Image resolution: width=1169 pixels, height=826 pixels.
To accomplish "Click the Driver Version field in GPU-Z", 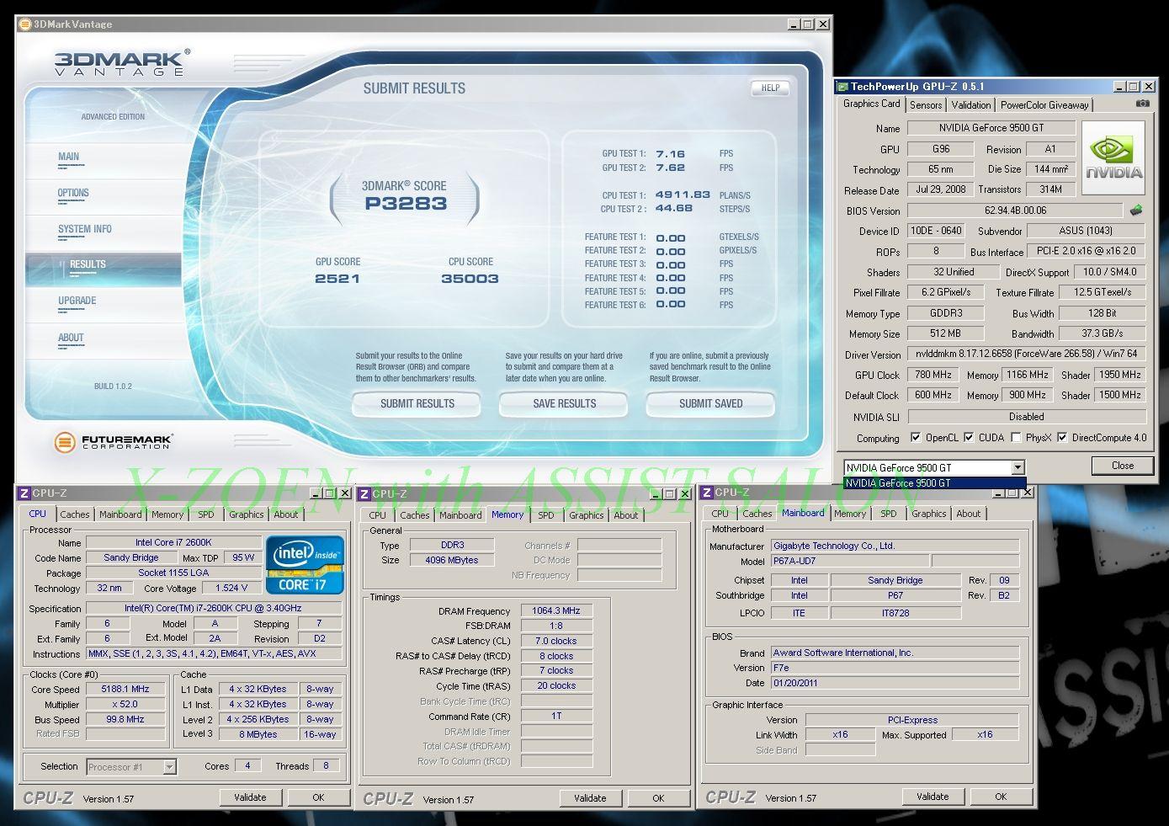I will tap(1026, 354).
